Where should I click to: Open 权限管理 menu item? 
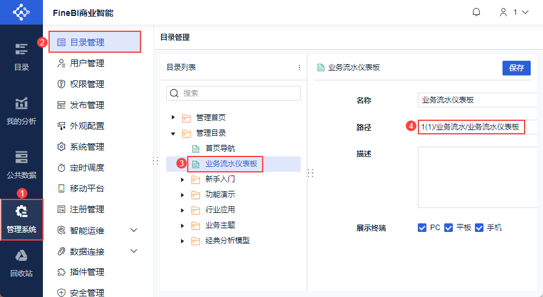(x=87, y=84)
